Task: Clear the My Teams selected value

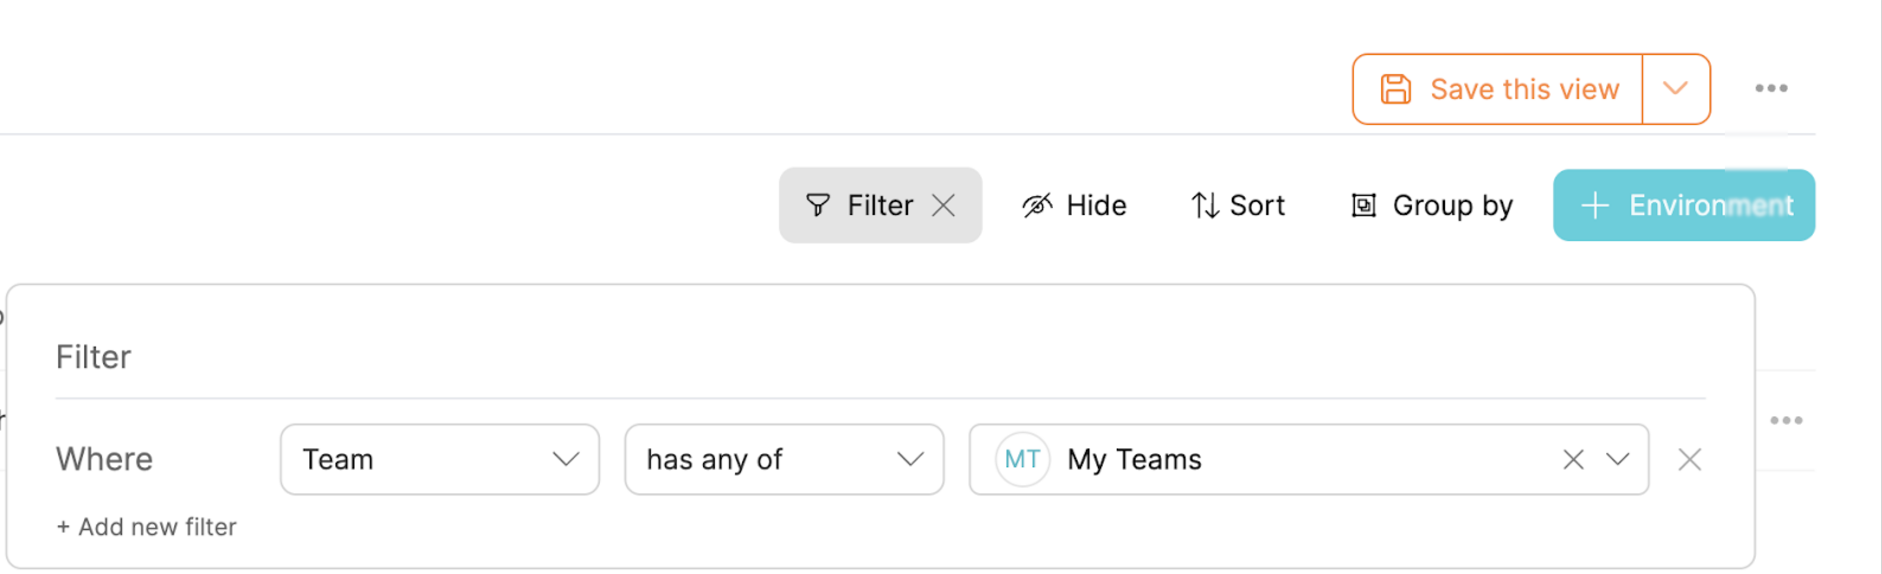Action: pos(1573,459)
